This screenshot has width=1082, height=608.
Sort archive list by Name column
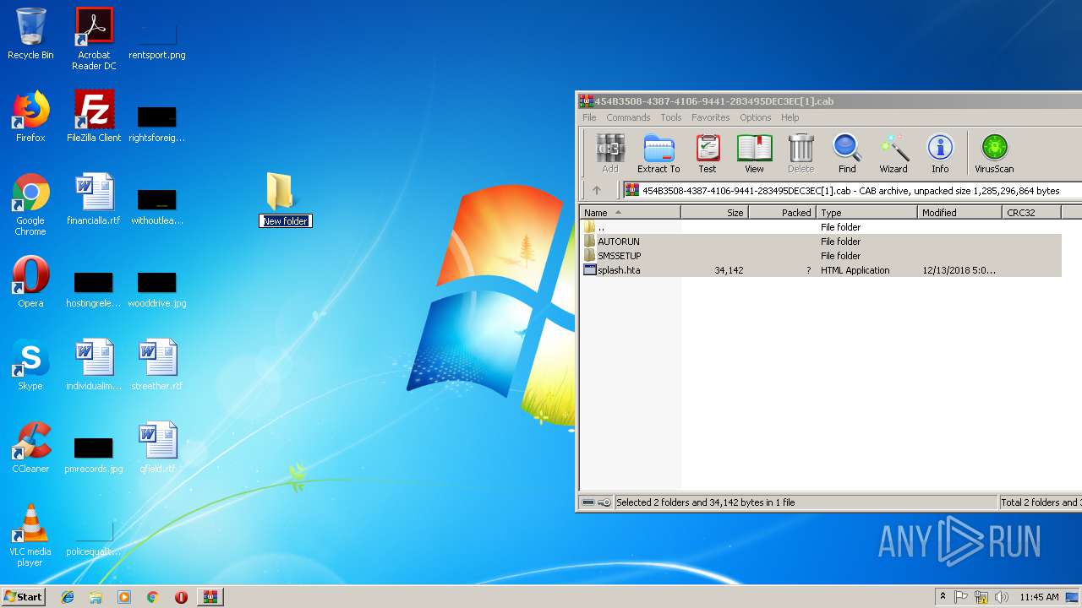pos(631,213)
